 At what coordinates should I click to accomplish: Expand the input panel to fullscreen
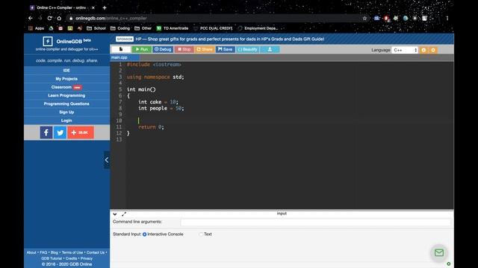[124, 214]
